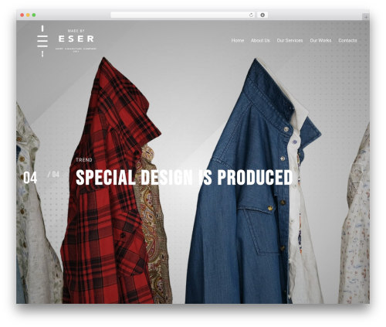Click the total slide count / 04

click(53, 175)
